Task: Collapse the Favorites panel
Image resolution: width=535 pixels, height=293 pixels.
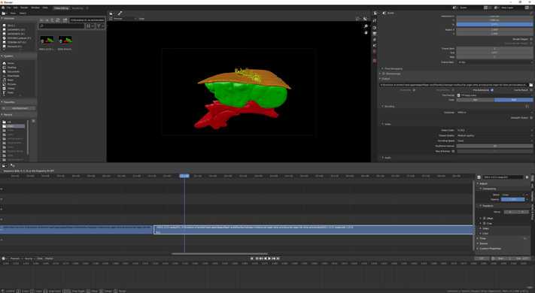Action: coord(9,102)
